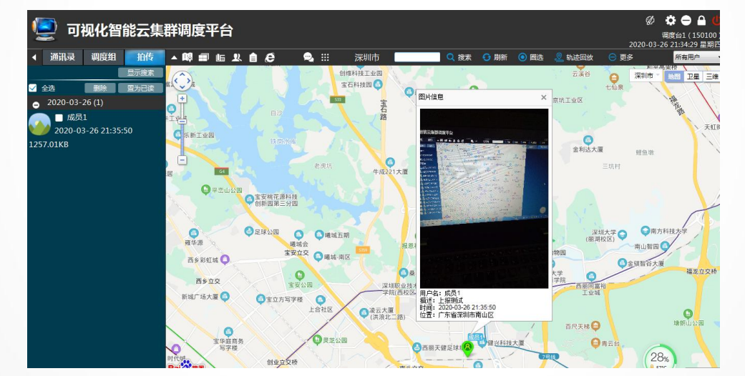745x376 pixels.
Task: Launch the Internet Explorer browser icon
Action: pyautogui.click(x=270, y=57)
